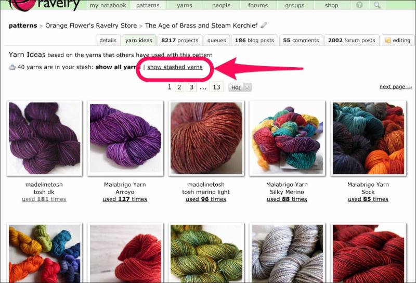Open madelinetosh tosh dk yarn thumbnail
Screen dimensions: 416x283
[x=44, y=138]
